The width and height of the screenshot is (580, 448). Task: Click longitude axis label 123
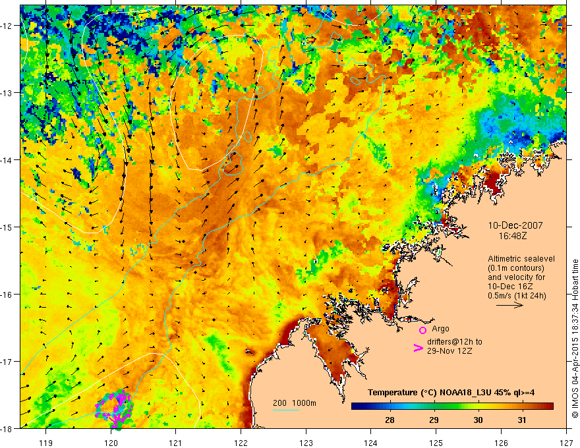[306, 443]
